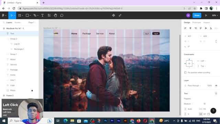Screen dimensions: 220x124
Task: Select the Untitled – Figma browser tab
Action: point(21,3)
